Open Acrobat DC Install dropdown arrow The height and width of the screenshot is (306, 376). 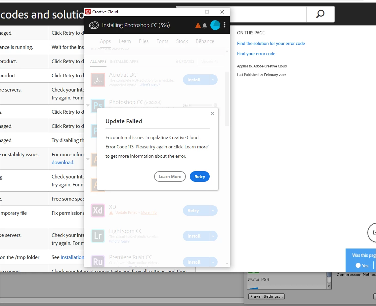213,80
